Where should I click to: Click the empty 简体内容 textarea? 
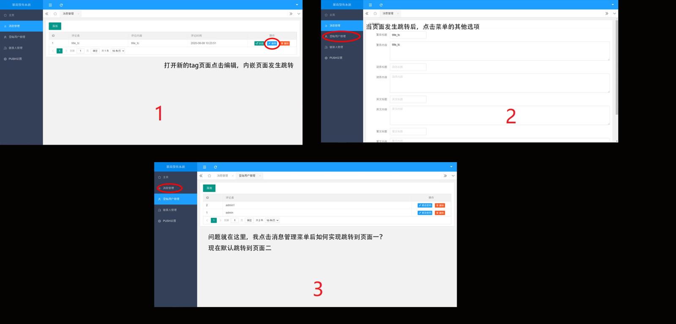(500, 83)
